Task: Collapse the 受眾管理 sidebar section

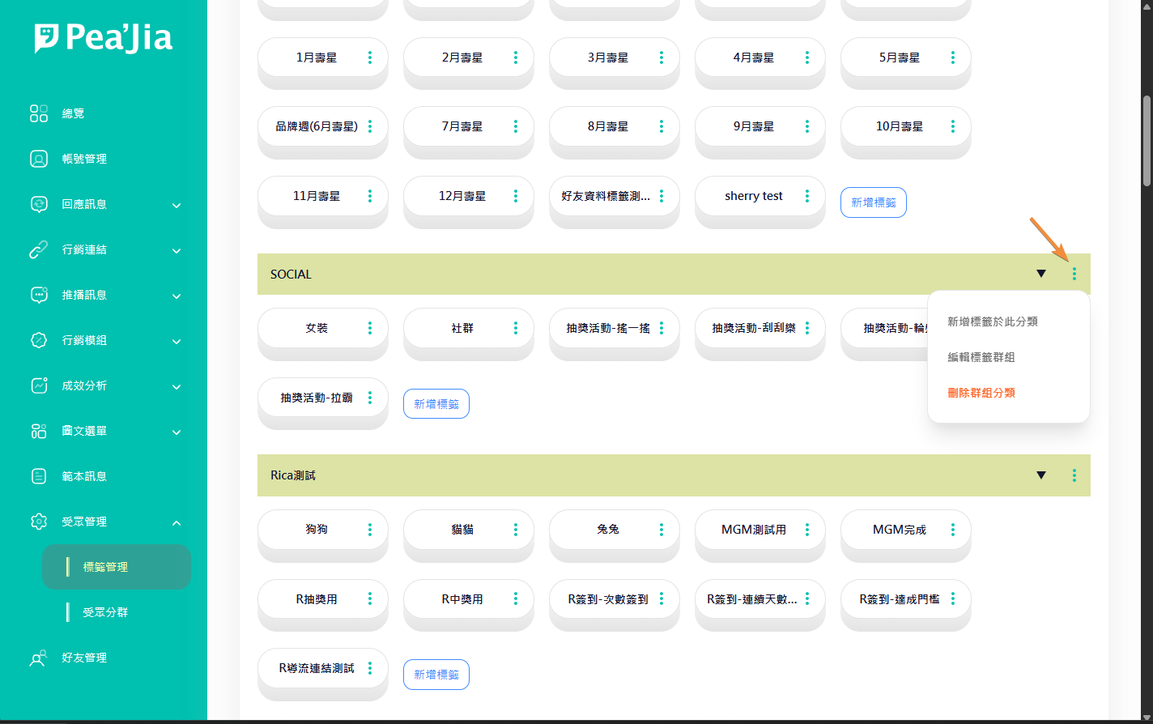Action: [x=177, y=523]
